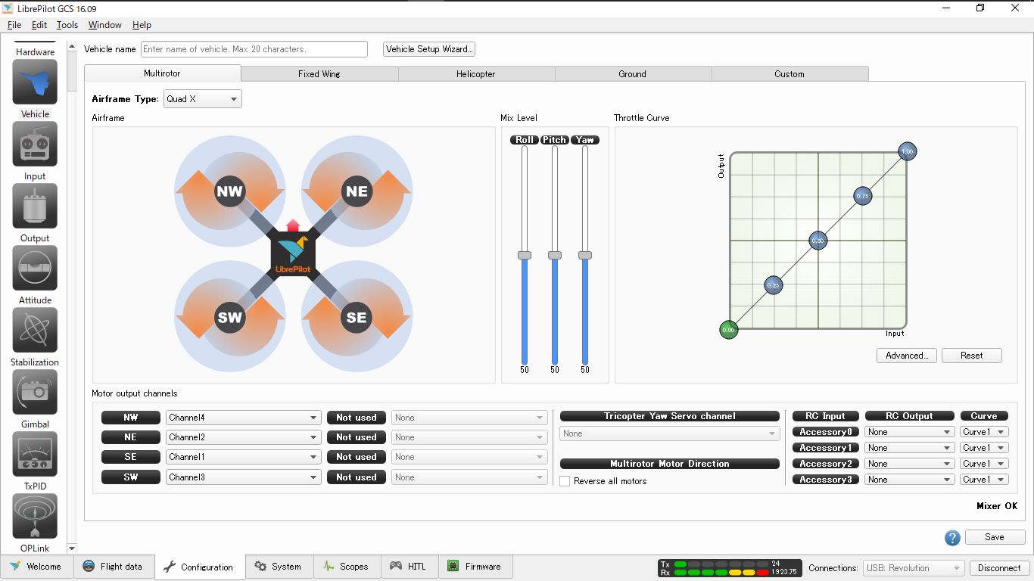This screenshot has height=581, width=1034.
Task: Open the TxPID gauge icon
Action: 35,454
